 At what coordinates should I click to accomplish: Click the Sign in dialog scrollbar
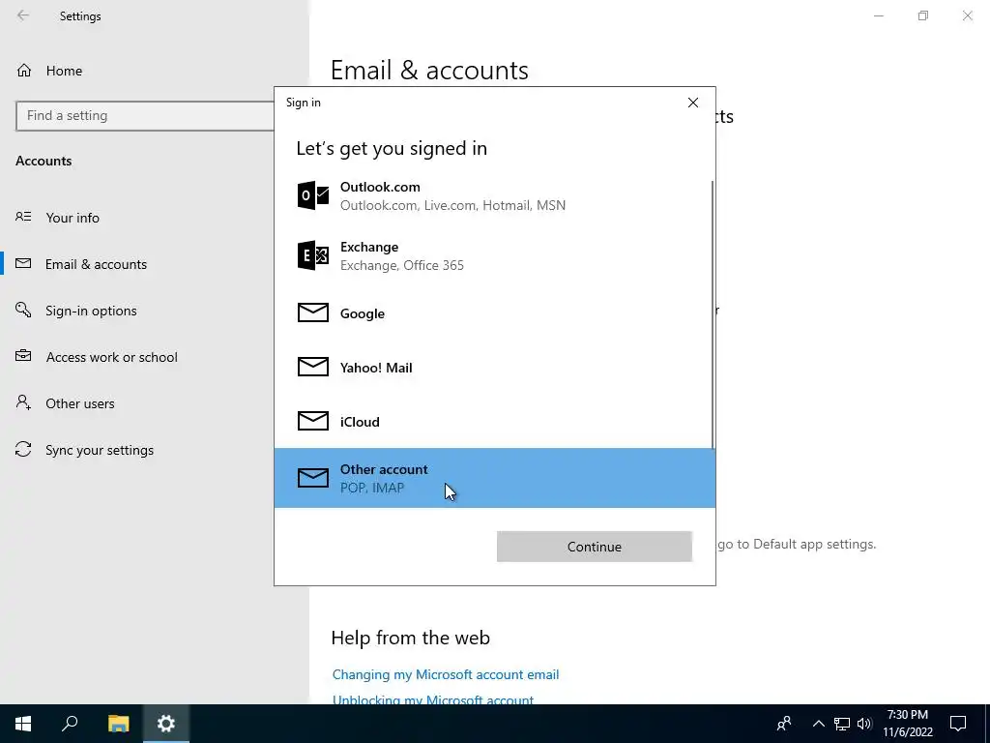[x=713, y=314]
